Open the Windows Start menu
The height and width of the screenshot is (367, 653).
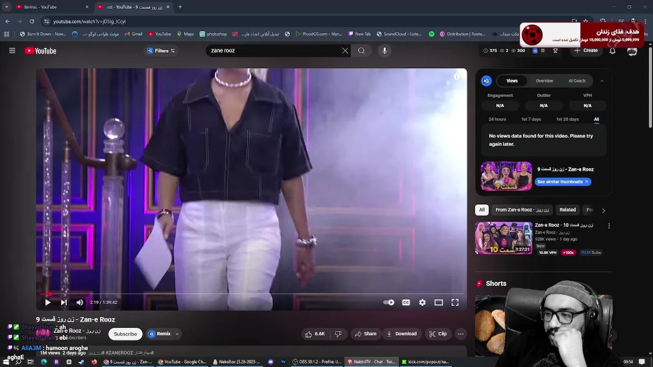[x=6, y=362]
